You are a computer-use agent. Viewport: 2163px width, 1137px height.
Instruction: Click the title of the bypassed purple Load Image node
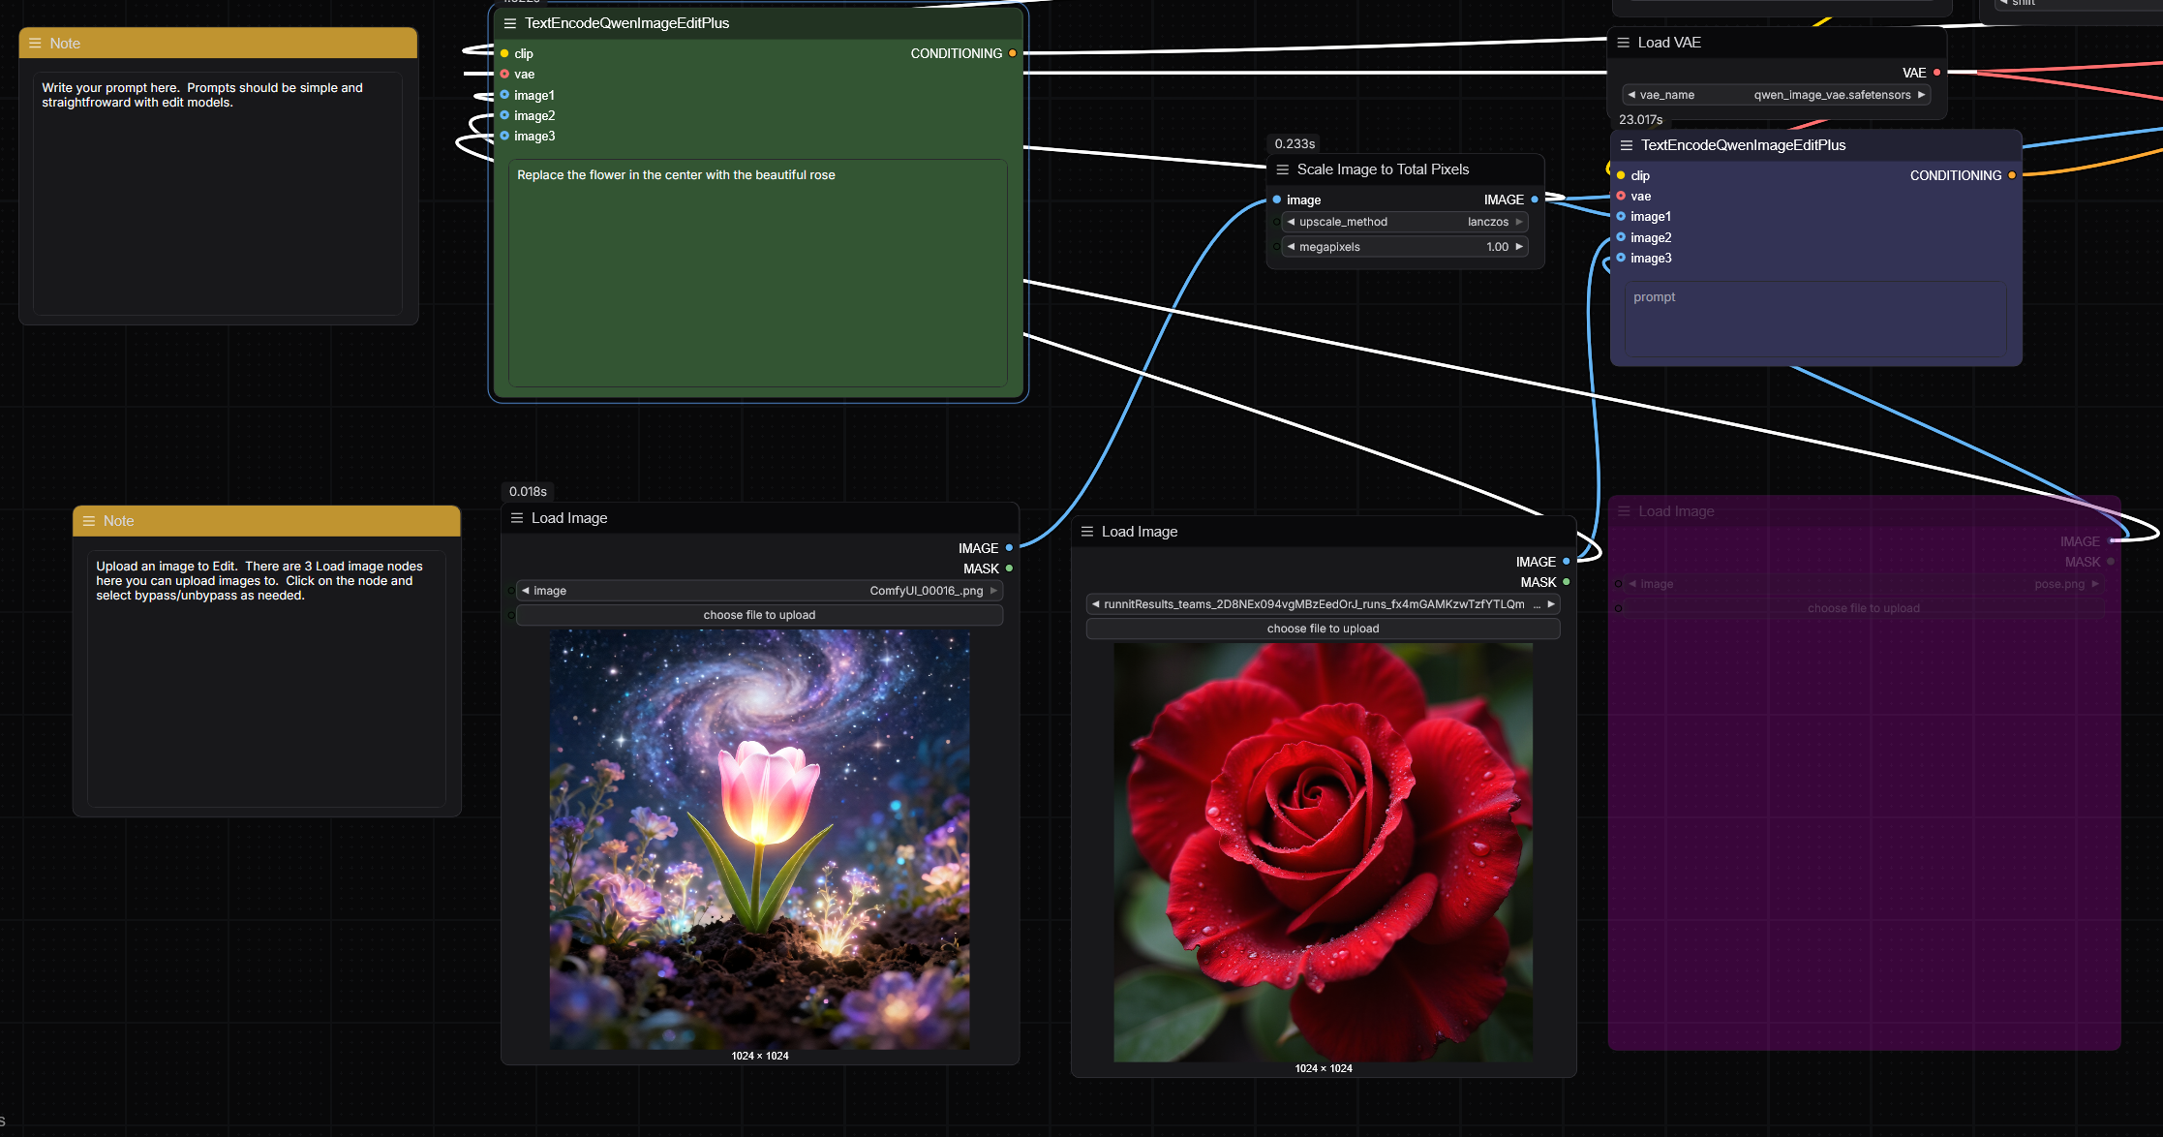click(1676, 511)
